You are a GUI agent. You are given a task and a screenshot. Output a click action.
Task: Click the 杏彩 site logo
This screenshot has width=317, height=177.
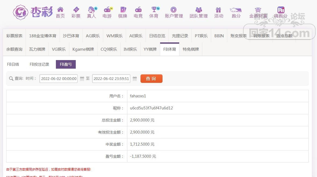(33, 12)
